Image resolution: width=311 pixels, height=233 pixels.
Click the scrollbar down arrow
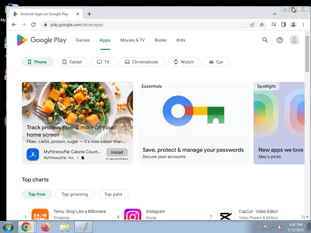(307, 217)
